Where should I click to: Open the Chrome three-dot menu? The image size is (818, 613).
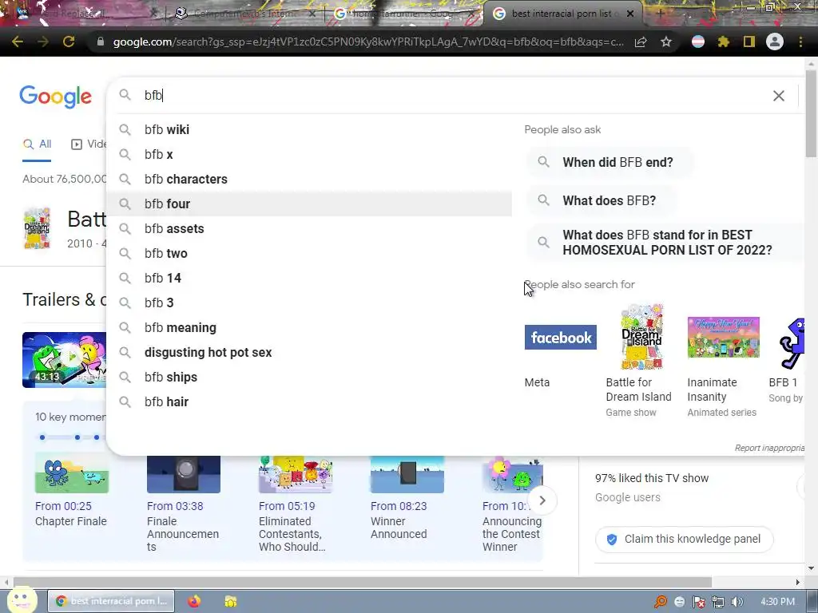tap(800, 42)
